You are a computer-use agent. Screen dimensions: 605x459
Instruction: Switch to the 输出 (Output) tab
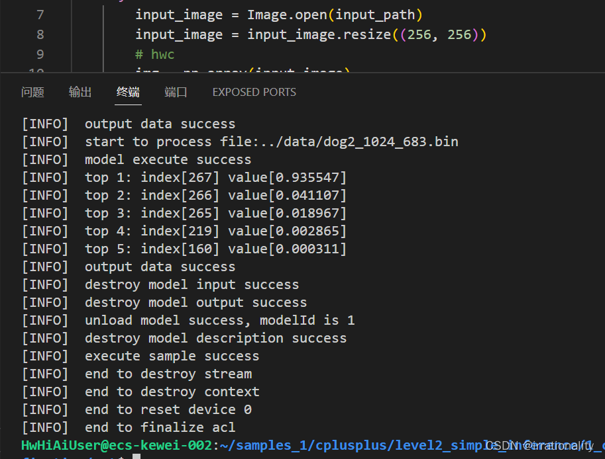pos(80,92)
